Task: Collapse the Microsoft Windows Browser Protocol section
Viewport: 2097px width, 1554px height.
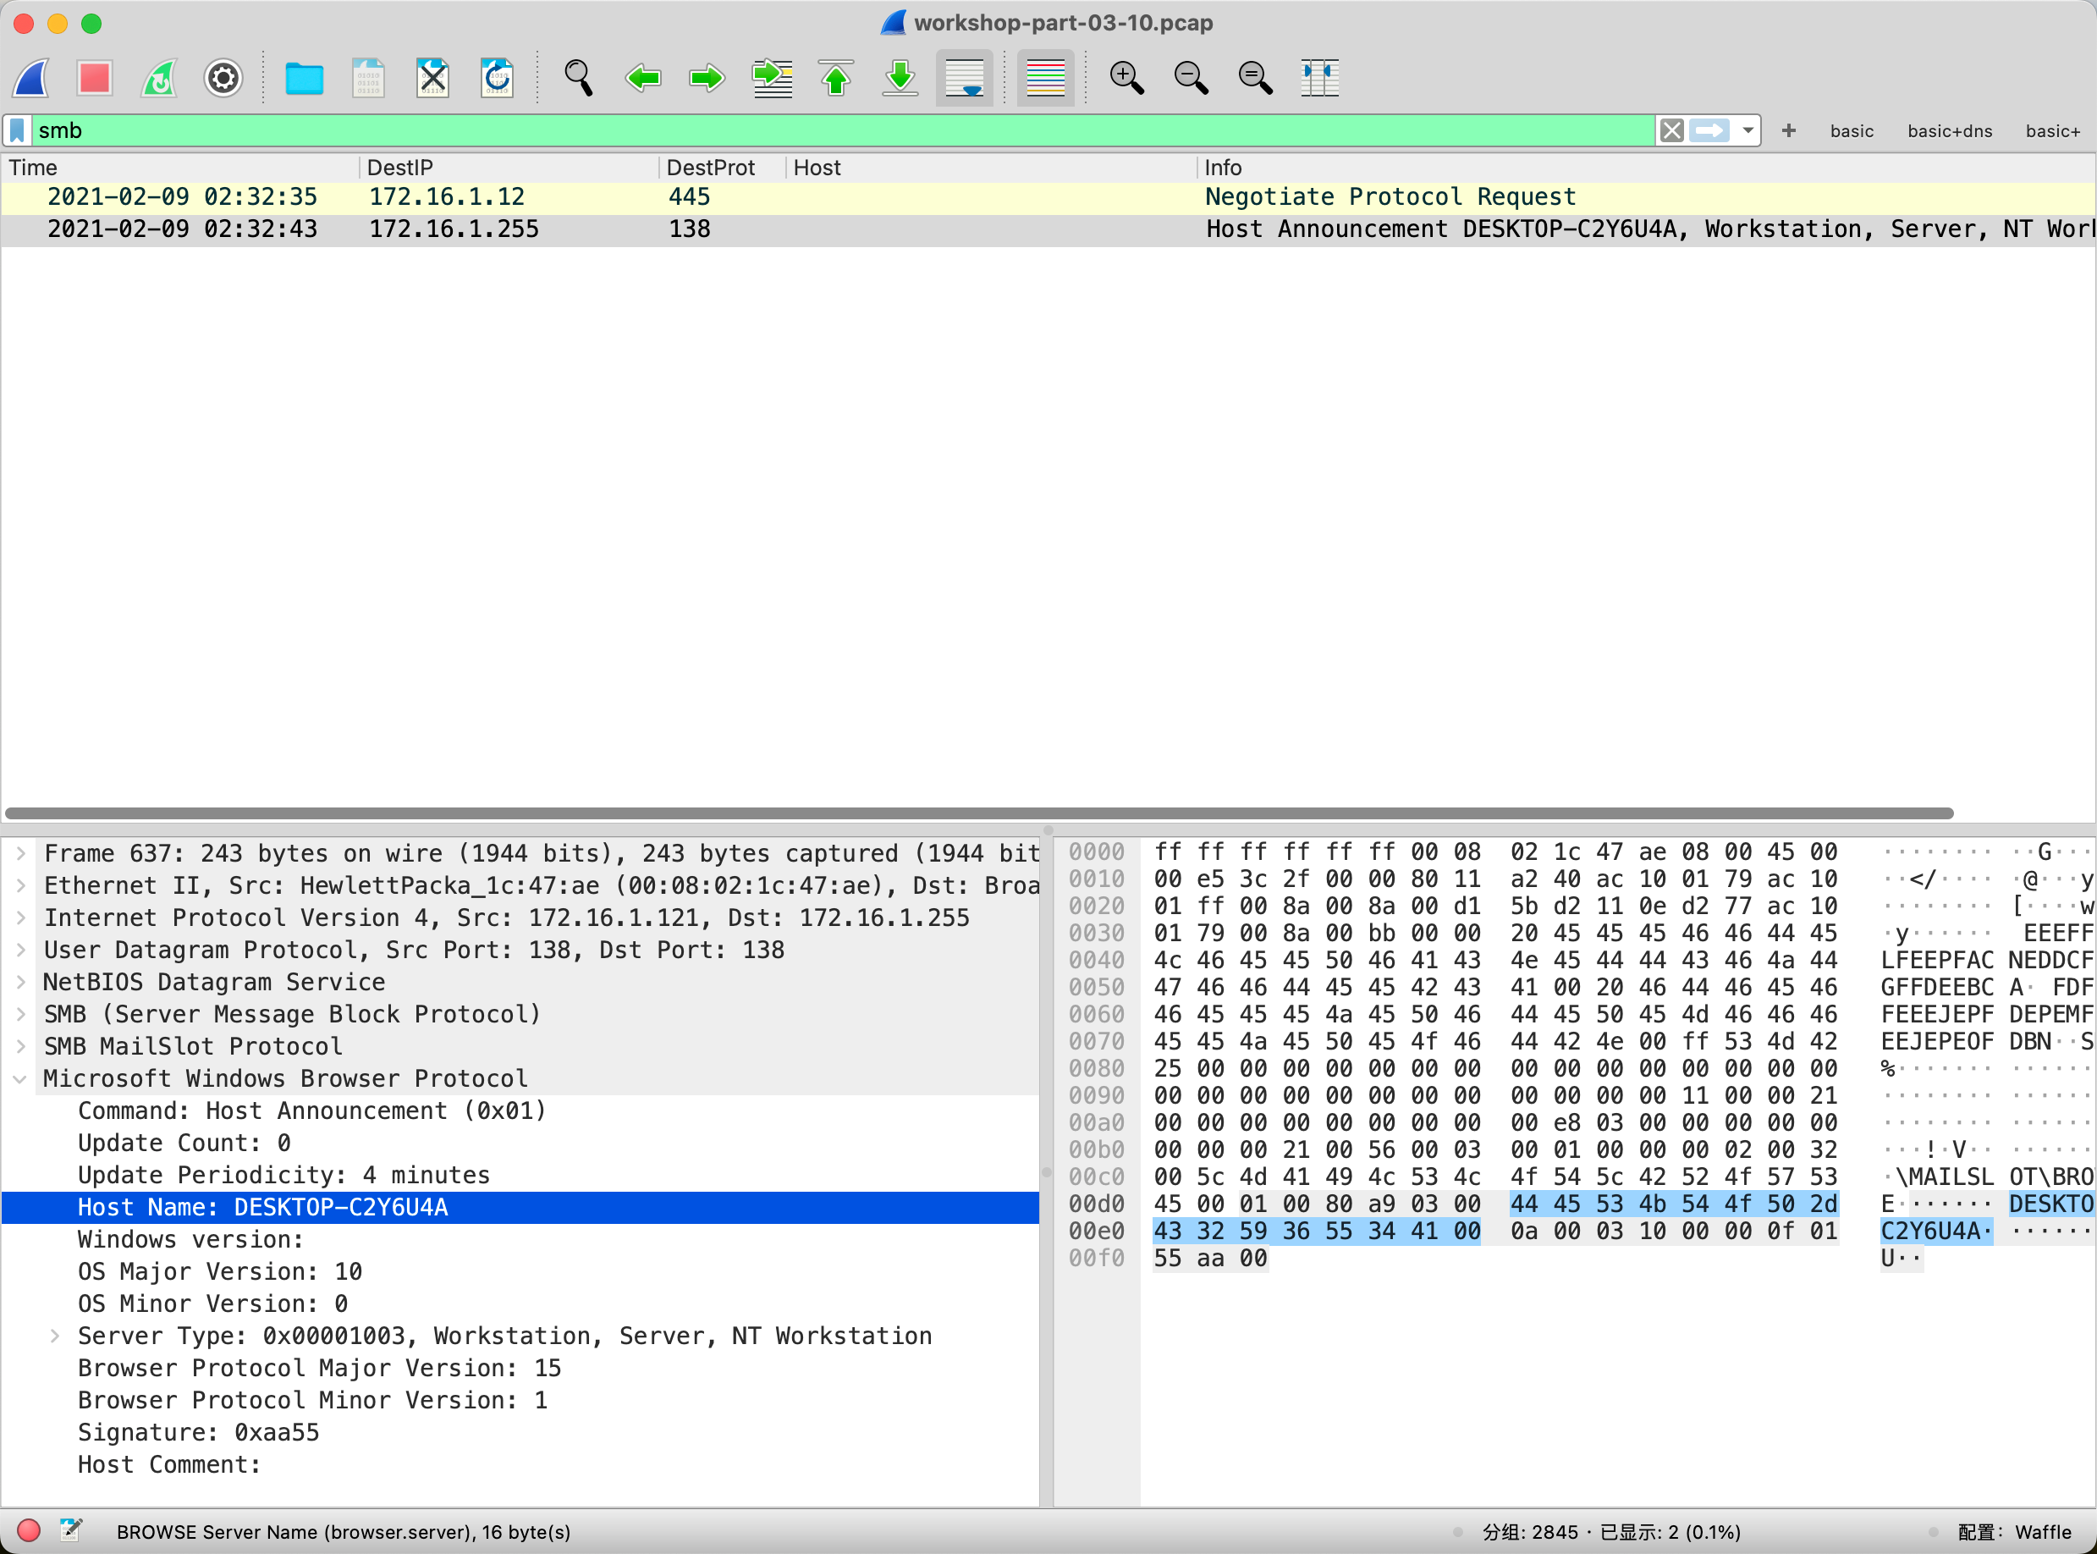Action: (x=19, y=1079)
